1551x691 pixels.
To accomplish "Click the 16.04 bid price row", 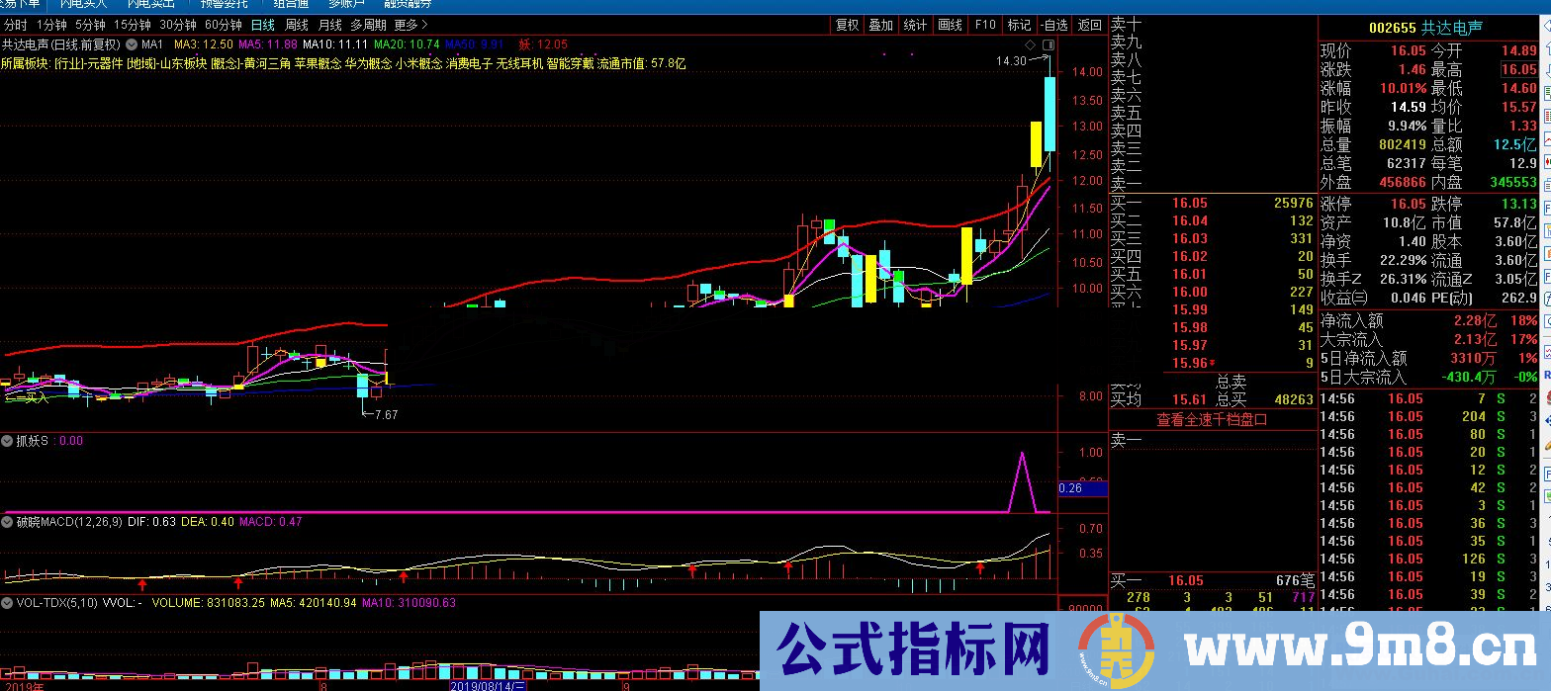I will (x=1213, y=220).
